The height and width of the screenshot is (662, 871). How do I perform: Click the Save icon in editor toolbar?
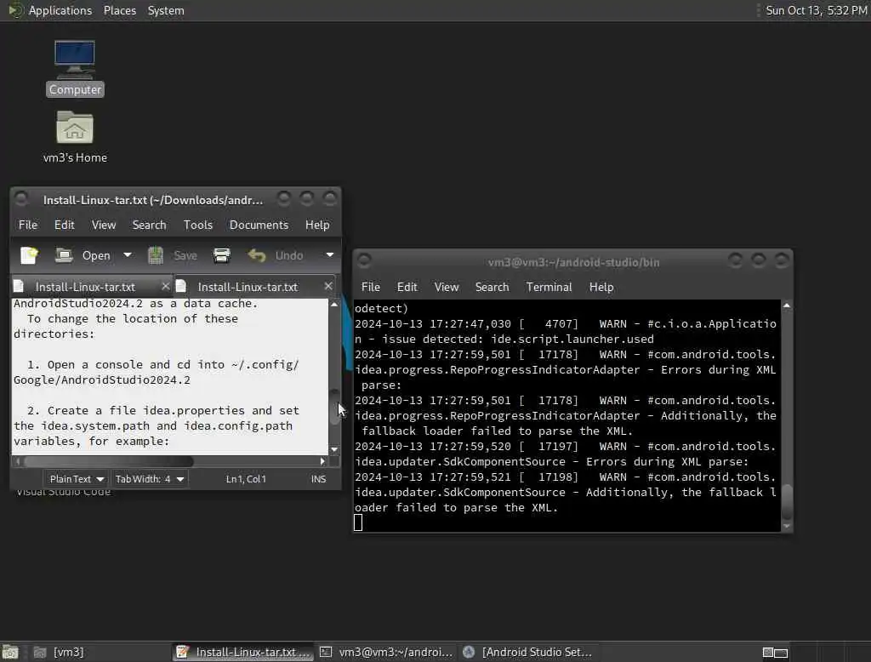pyautogui.click(x=156, y=255)
